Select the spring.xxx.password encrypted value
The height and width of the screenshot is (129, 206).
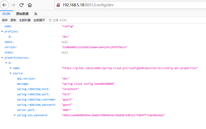[113, 115]
